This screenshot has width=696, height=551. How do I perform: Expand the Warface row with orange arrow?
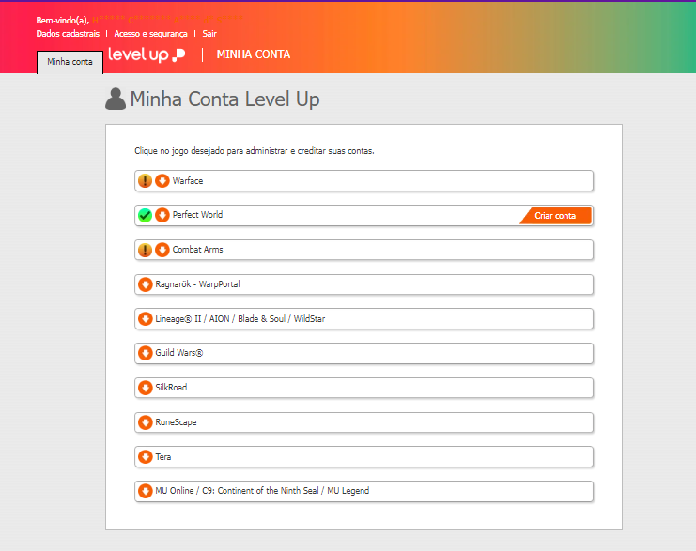click(x=162, y=181)
